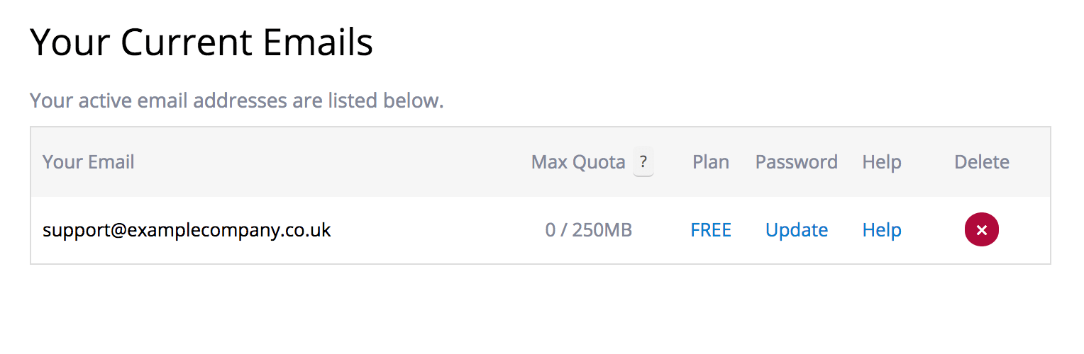This screenshot has width=1084, height=354.
Task: Select the support@examplecompany.co.uk address text
Action: click(187, 230)
